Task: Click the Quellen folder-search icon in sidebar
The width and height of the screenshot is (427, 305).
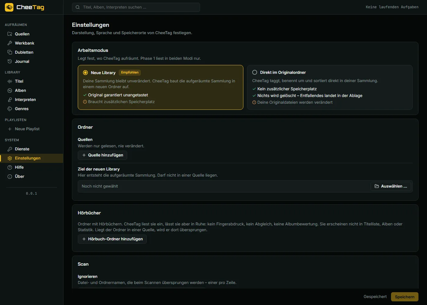Action: point(10,34)
